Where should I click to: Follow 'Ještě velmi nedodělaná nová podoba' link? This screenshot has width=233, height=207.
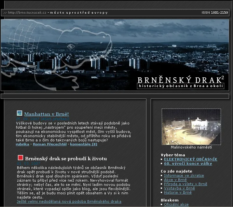69,201
